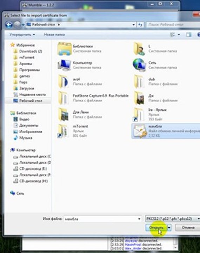Click Рабочий стол in the address bar

[x=44, y=25]
